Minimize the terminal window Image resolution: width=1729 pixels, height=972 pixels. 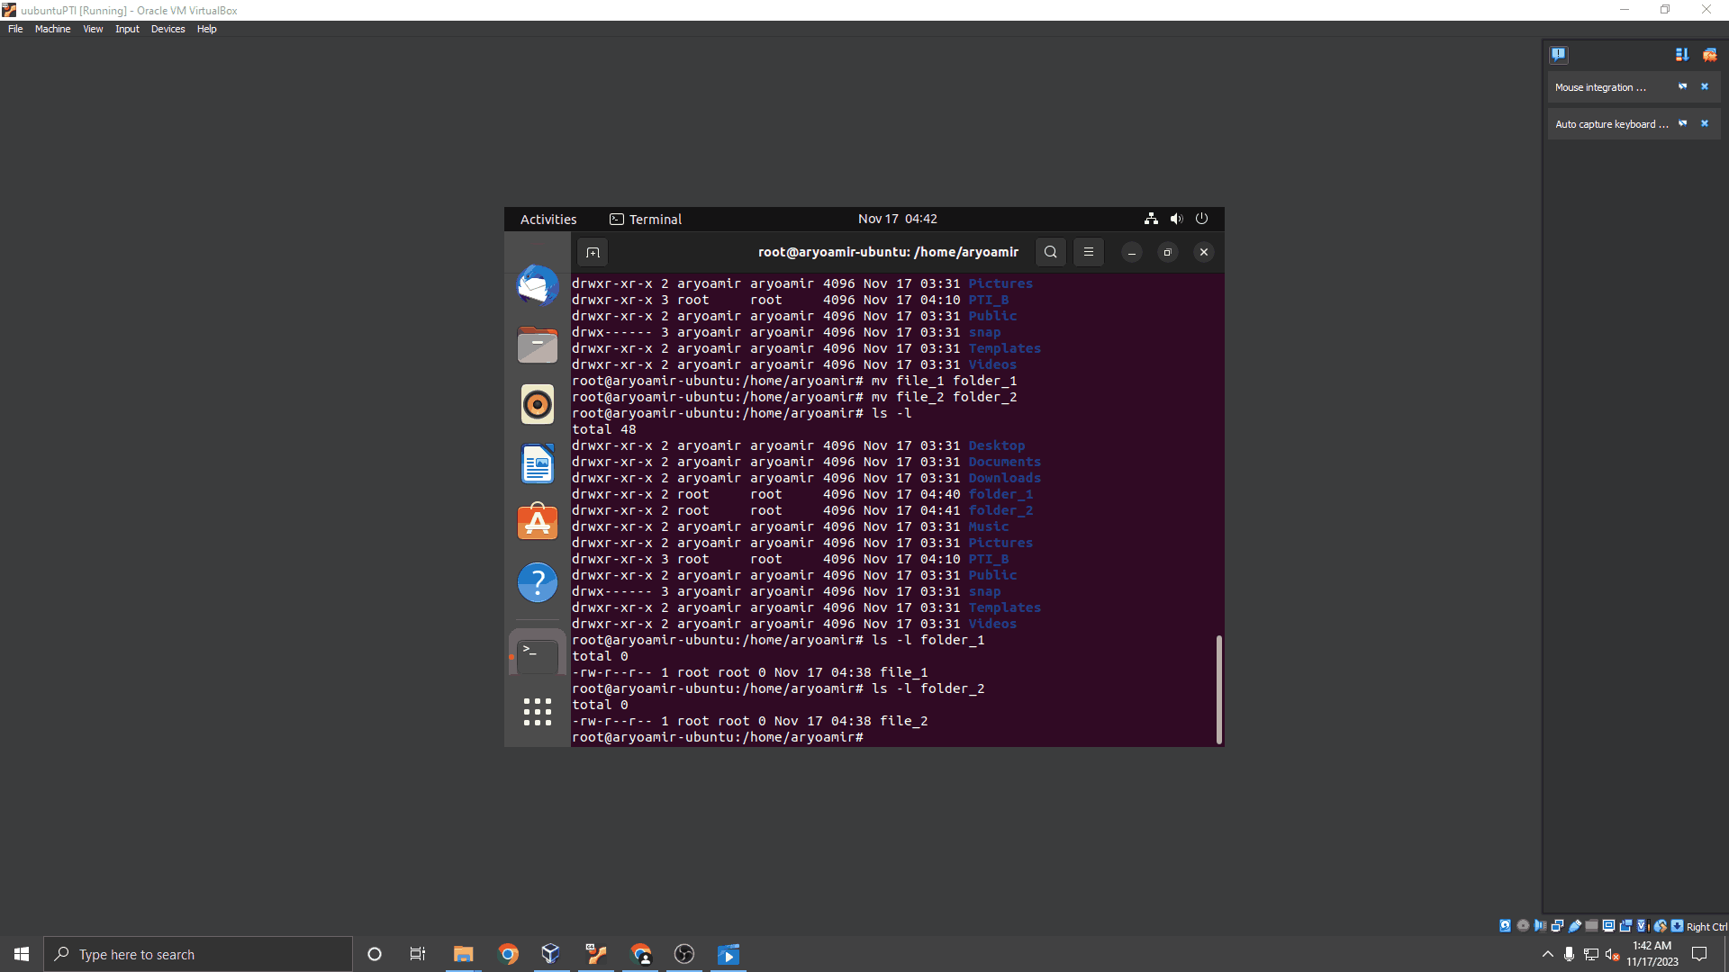[1132, 253]
